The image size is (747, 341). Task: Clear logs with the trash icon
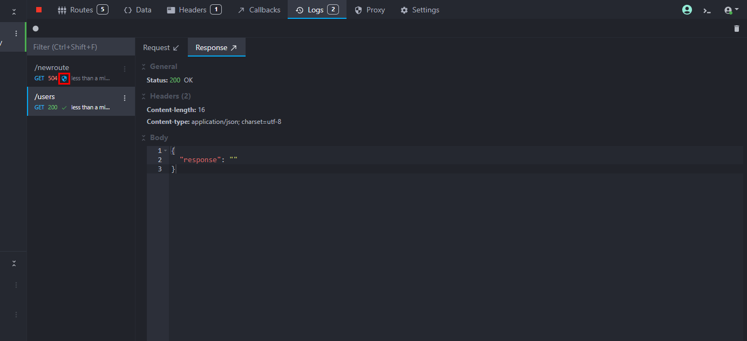[x=737, y=29]
